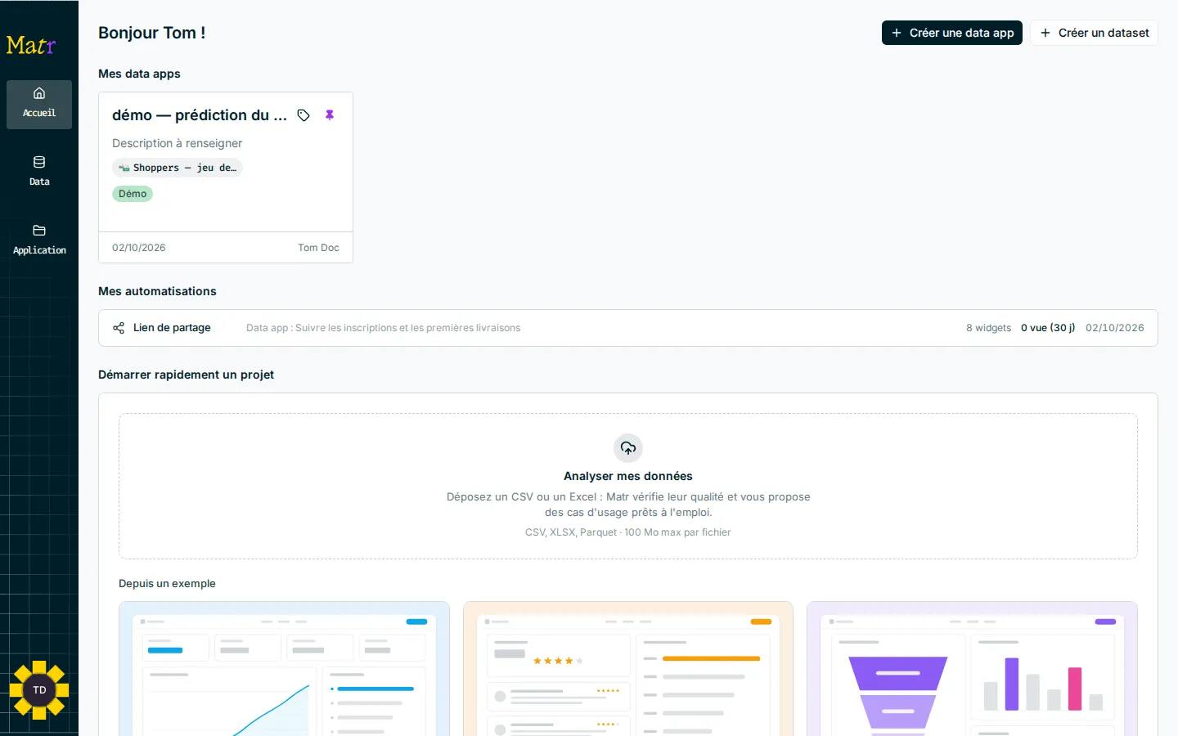1178x736 pixels.
Task: Click Créer une data app button
Action: [952, 33]
